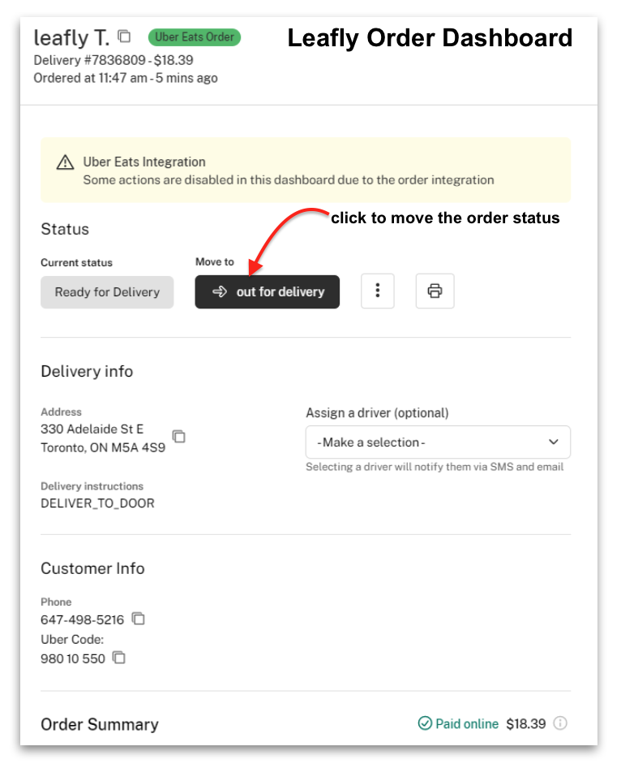The image size is (621, 768).
Task: Click the Uber Eats Integration warning triangle
Action: [x=65, y=162]
